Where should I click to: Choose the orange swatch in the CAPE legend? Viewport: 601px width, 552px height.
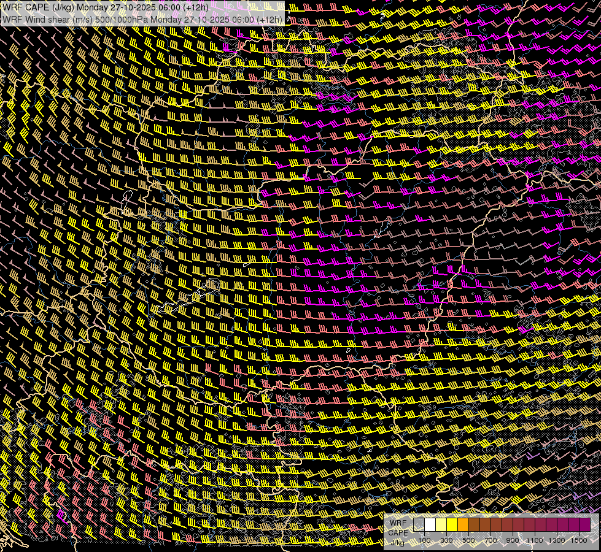(x=463, y=525)
